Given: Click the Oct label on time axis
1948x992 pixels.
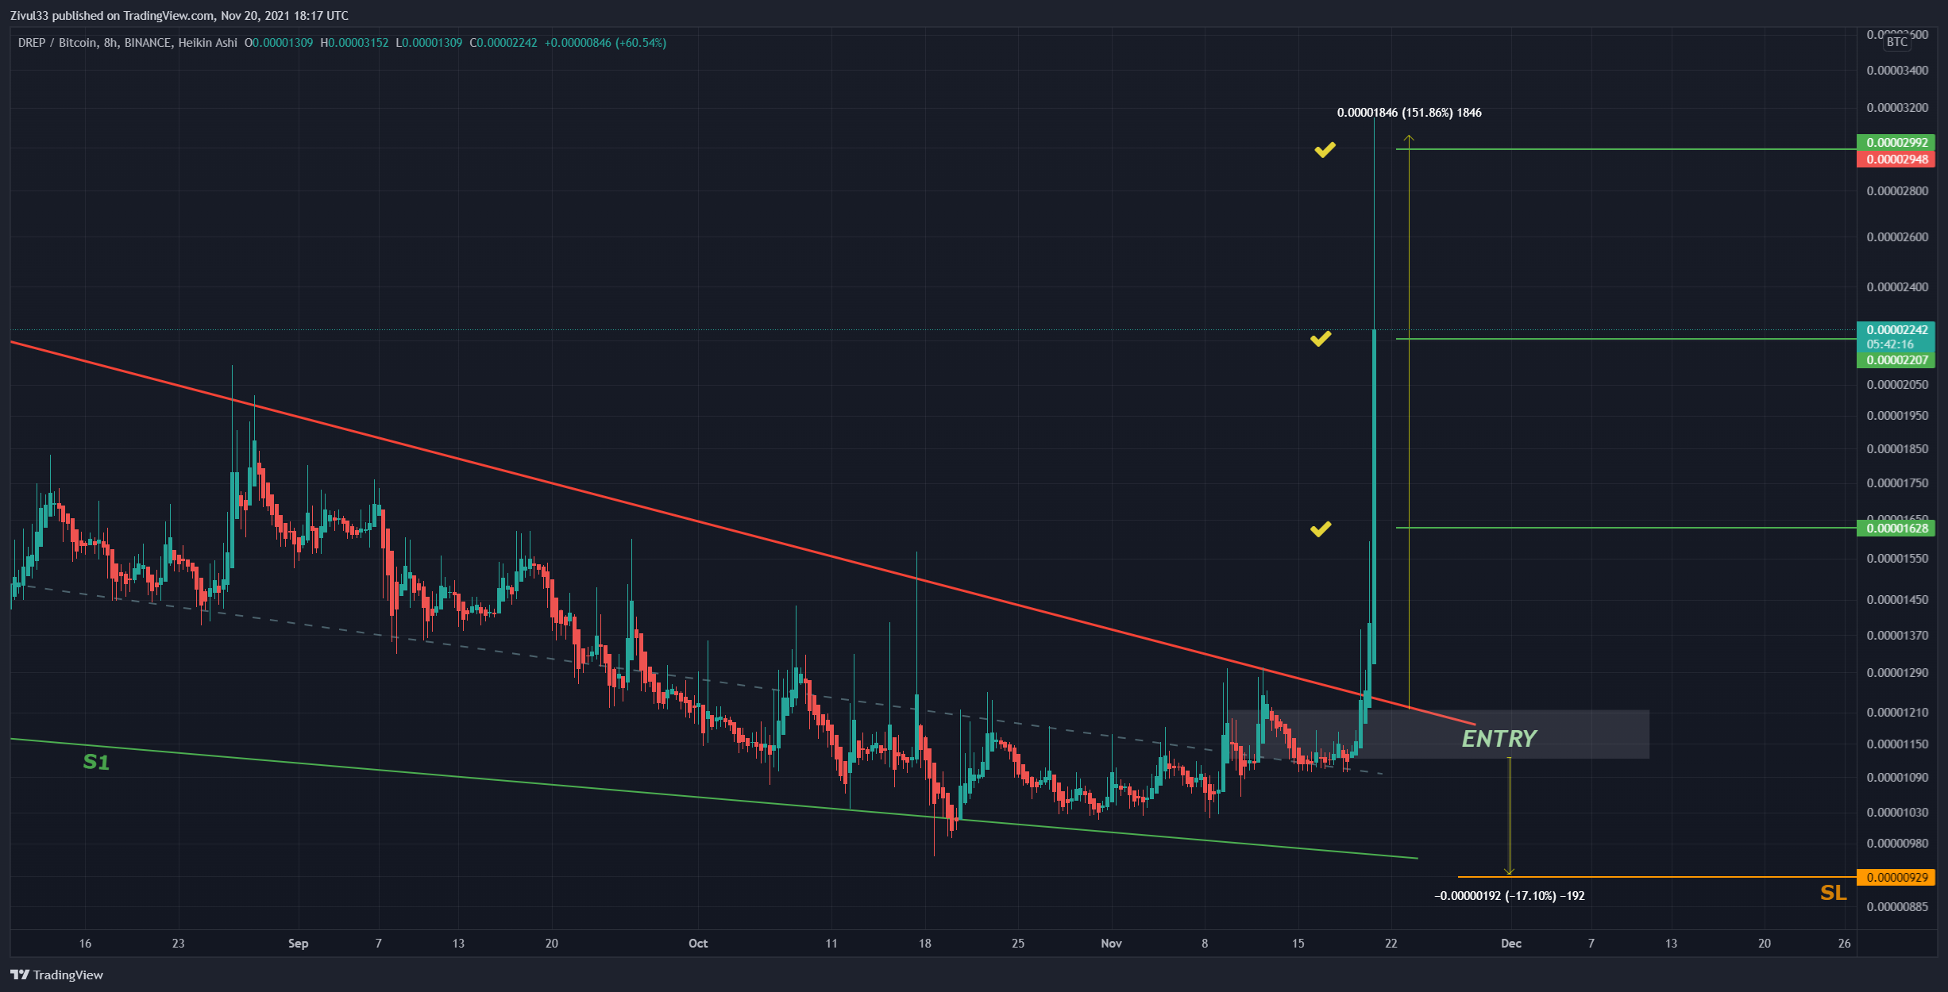Looking at the screenshot, I should point(698,944).
